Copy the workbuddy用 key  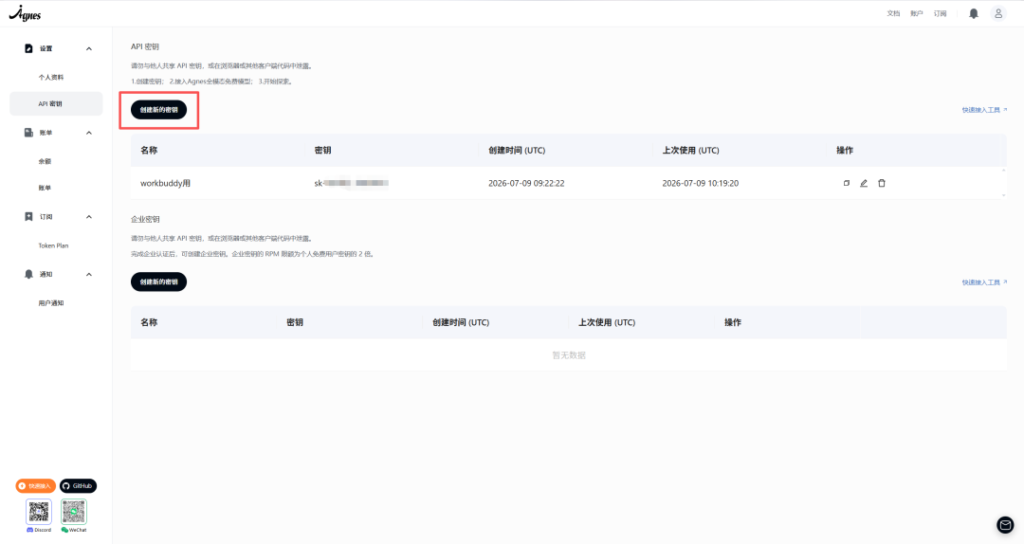point(847,184)
